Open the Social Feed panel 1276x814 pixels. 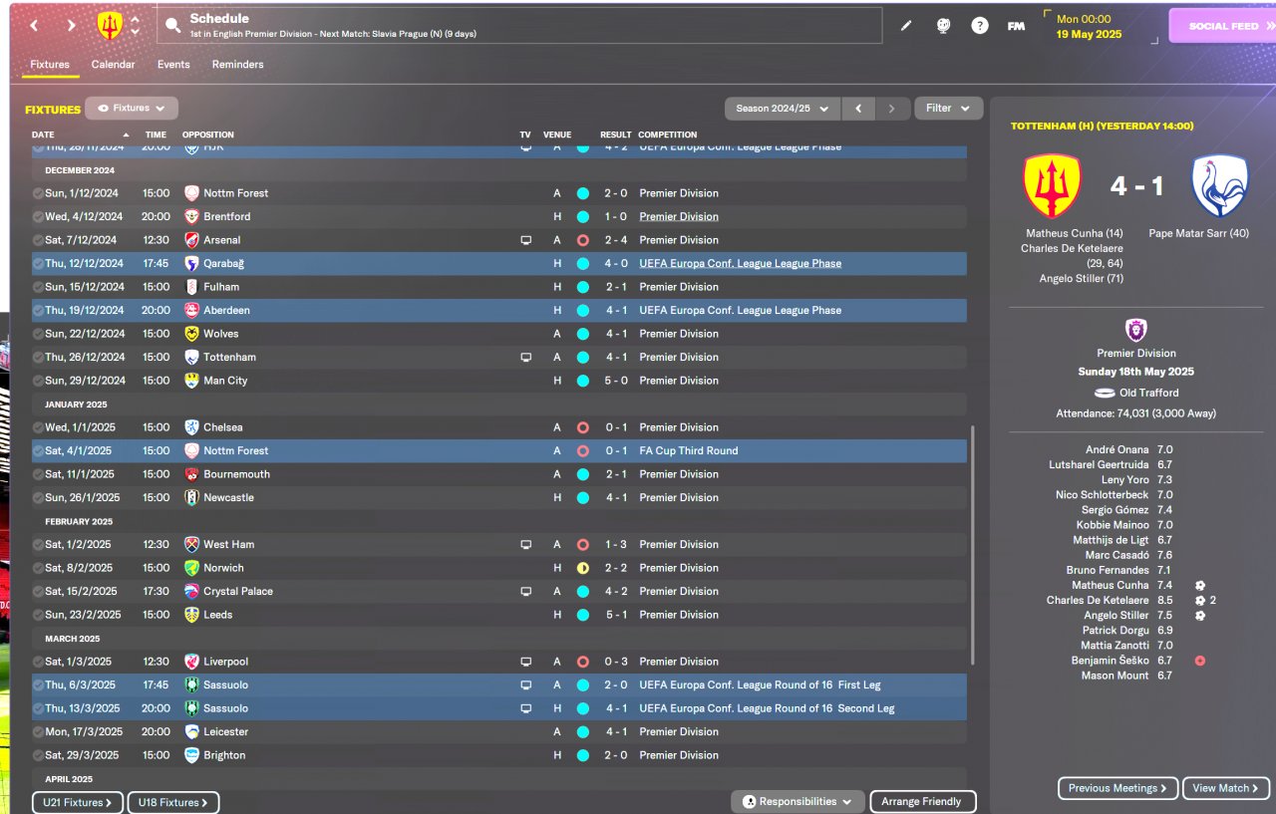click(1222, 26)
